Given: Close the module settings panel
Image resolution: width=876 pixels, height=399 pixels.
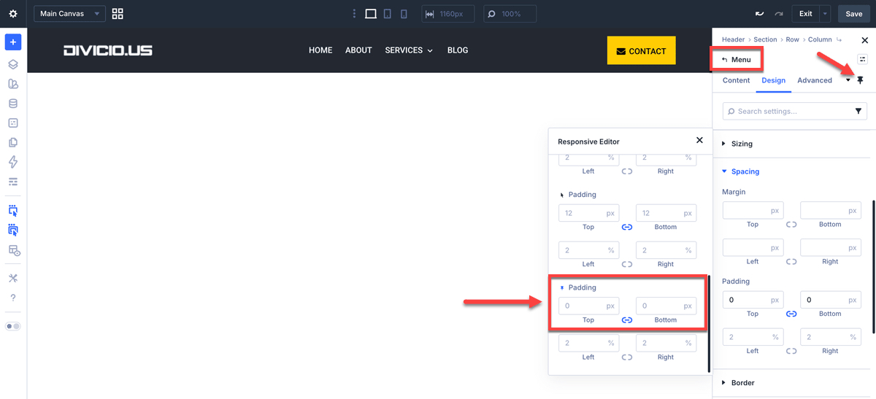Looking at the screenshot, I should [865, 41].
